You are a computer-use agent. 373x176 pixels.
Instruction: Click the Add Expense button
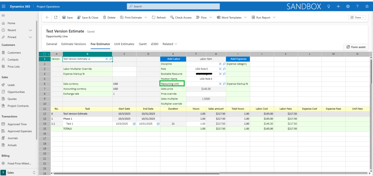pyautogui.click(x=238, y=59)
